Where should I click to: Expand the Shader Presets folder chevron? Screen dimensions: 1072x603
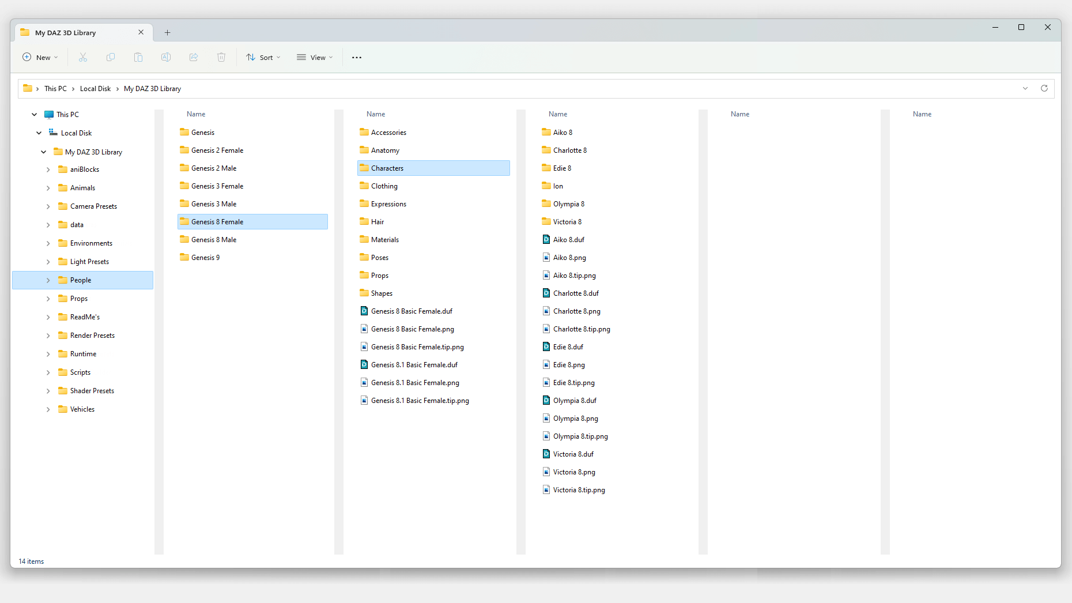point(48,391)
